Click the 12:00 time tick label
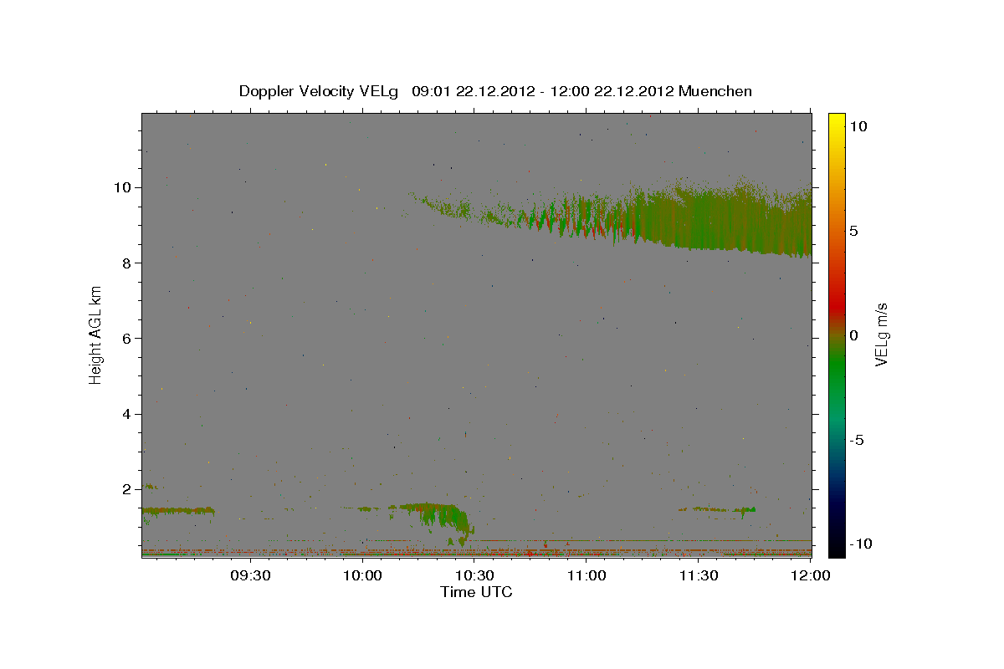 pos(810,575)
